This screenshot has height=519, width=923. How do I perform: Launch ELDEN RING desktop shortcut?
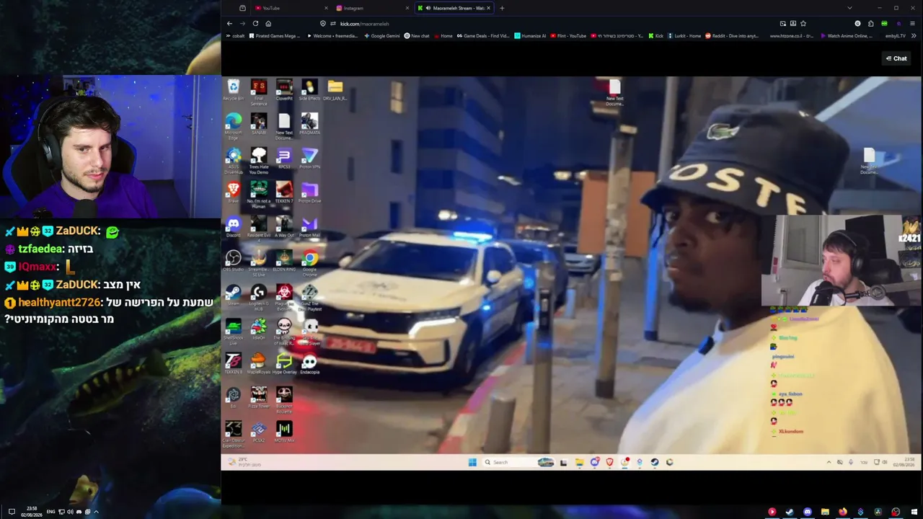tap(284, 259)
